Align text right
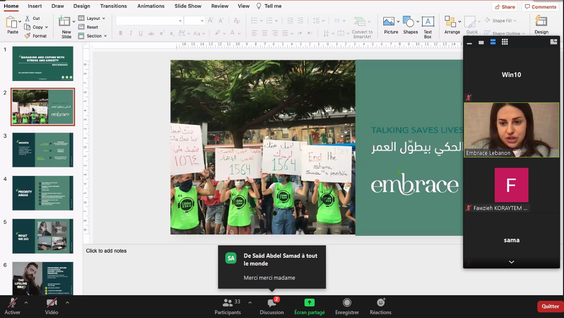 [x=275, y=33]
